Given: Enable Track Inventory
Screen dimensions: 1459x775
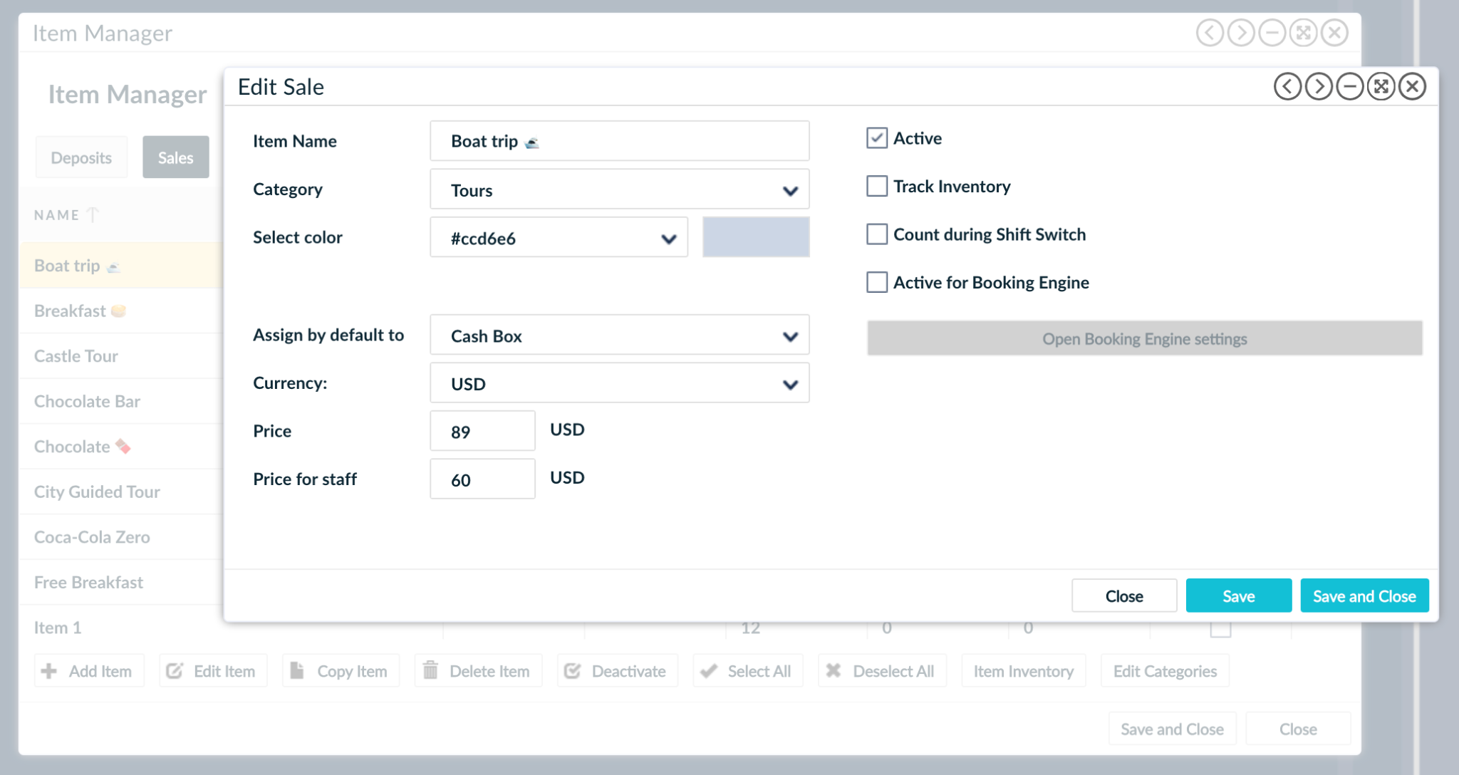Looking at the screenshot, I should 876,186.
